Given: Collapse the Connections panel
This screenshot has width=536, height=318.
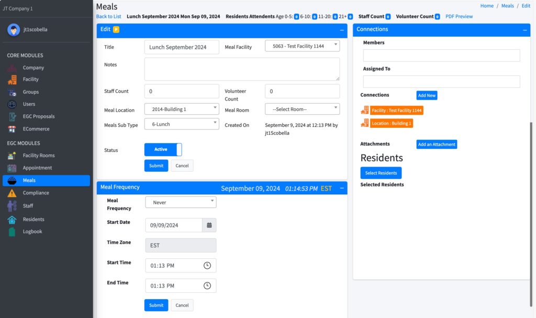Looking at the screenshot, I should pyautogui.click(x=524, y=30).
